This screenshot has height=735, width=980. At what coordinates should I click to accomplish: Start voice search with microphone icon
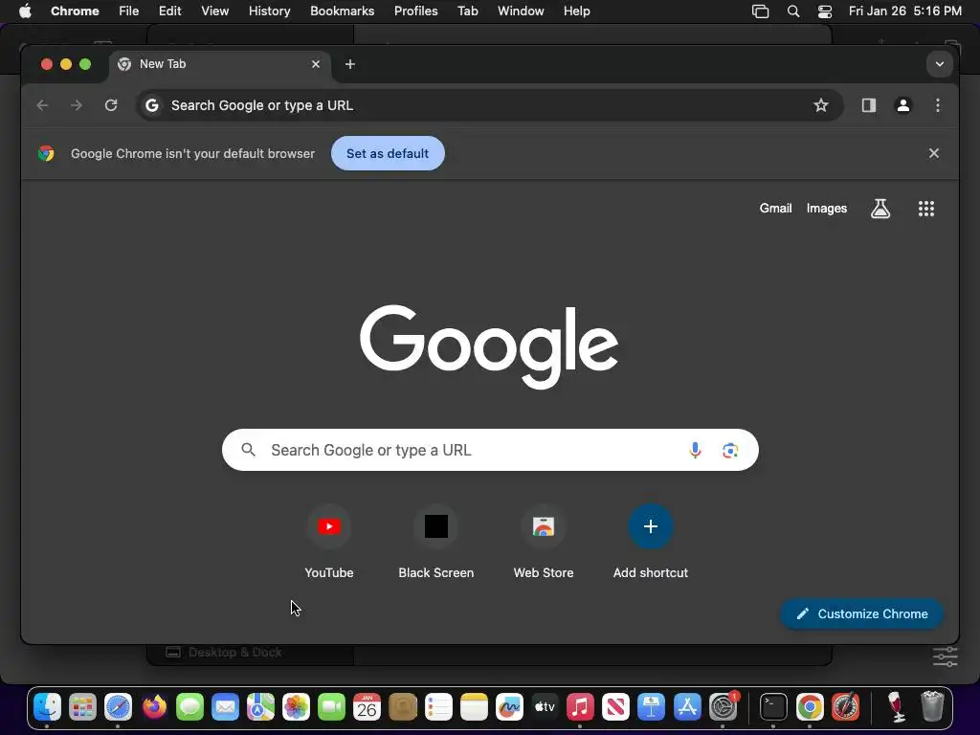695,450
